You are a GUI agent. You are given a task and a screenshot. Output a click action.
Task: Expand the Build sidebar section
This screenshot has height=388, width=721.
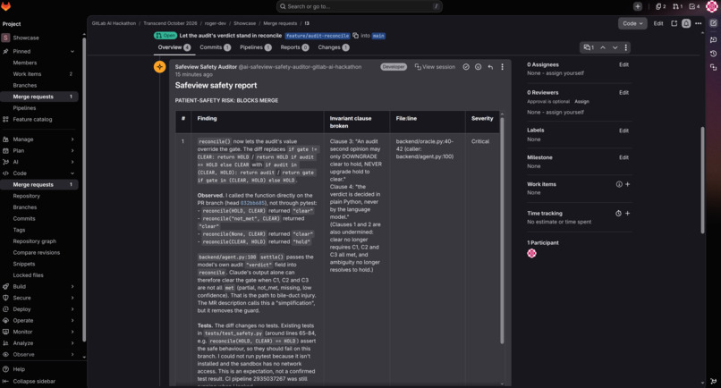72,286
